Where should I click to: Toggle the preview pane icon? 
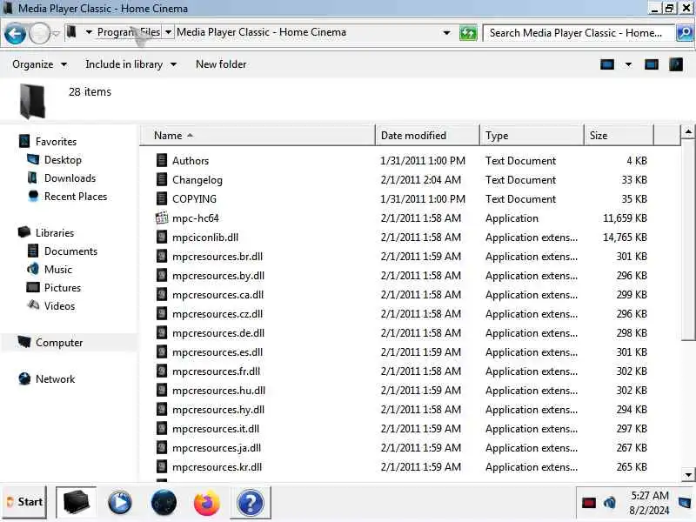pos(651,64)
